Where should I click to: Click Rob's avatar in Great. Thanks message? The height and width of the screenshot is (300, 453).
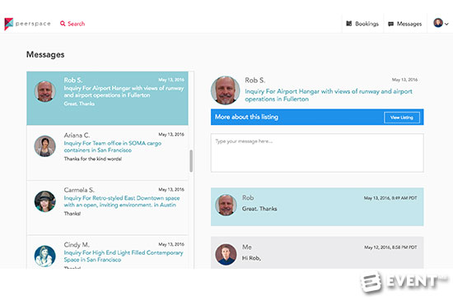[x=226, y=205]
